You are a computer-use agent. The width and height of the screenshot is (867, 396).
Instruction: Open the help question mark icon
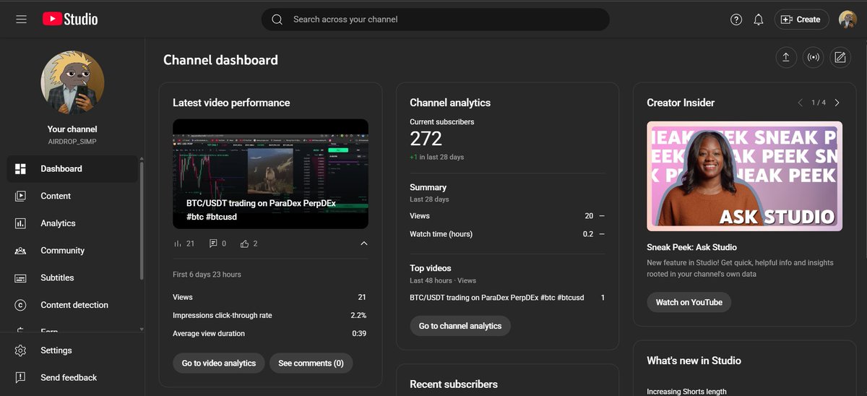click(736, 20)
